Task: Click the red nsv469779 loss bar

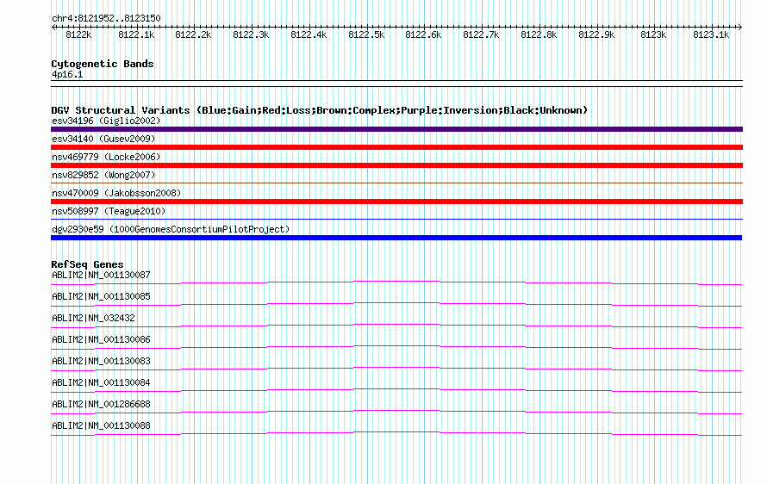Action: point(396,165)
